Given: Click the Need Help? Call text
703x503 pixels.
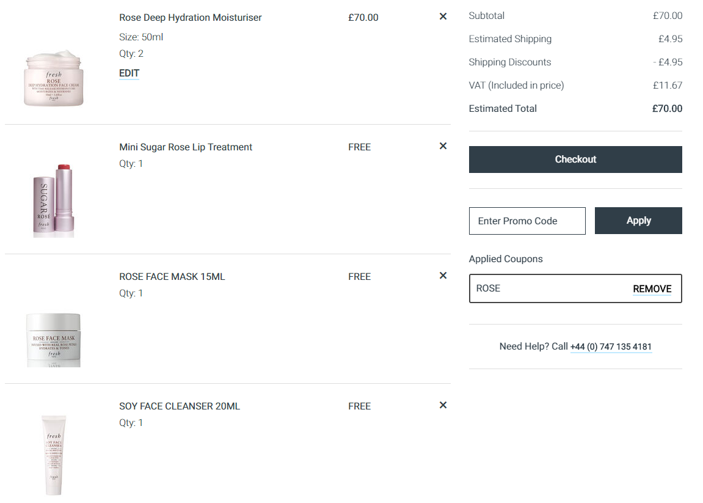Looking at the screenshot, I should (534, 347).
